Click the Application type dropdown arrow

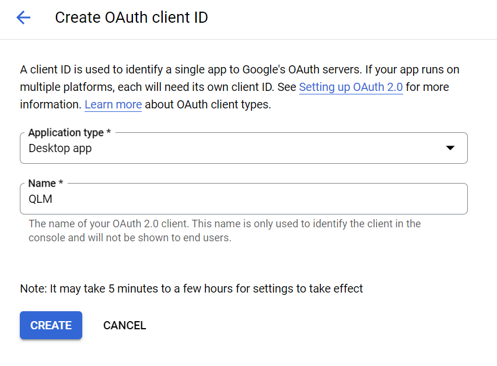point(450,148)
